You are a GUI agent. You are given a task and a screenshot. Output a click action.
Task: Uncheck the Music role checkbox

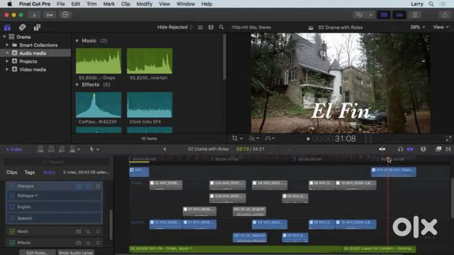[x=12, y=231]
